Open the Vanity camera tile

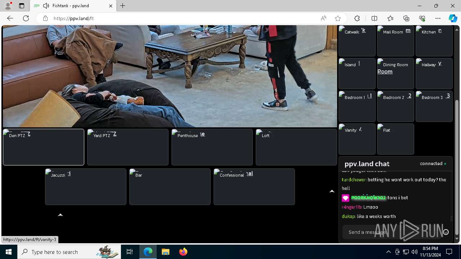(x=357, y=139)
